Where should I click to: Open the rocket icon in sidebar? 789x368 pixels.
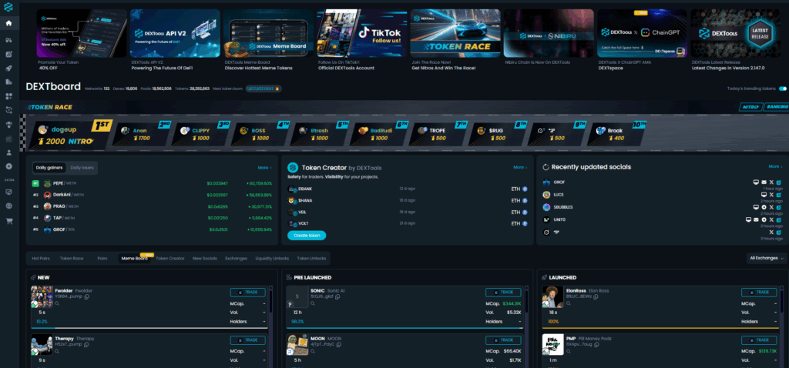coord(9,68)
